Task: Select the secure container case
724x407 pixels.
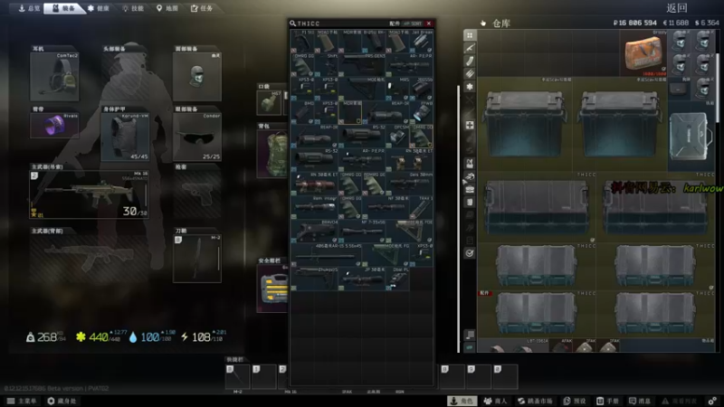Action: [x=273, y=289]
